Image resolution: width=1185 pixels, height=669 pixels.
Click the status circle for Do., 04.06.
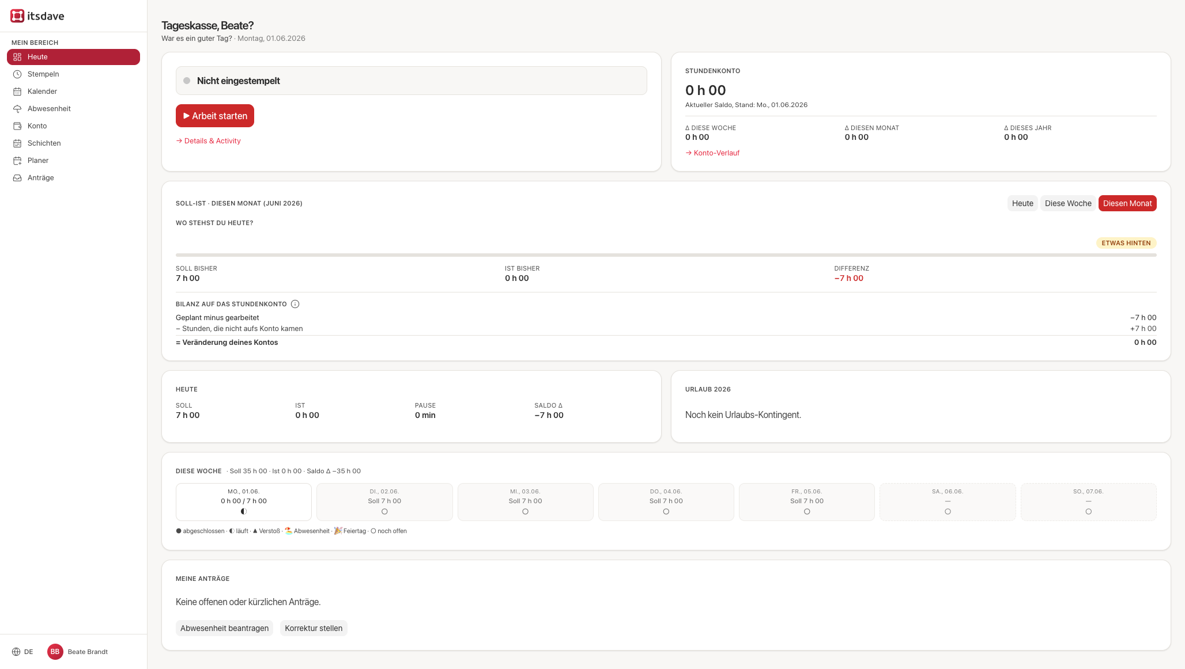tap(666, 511)
